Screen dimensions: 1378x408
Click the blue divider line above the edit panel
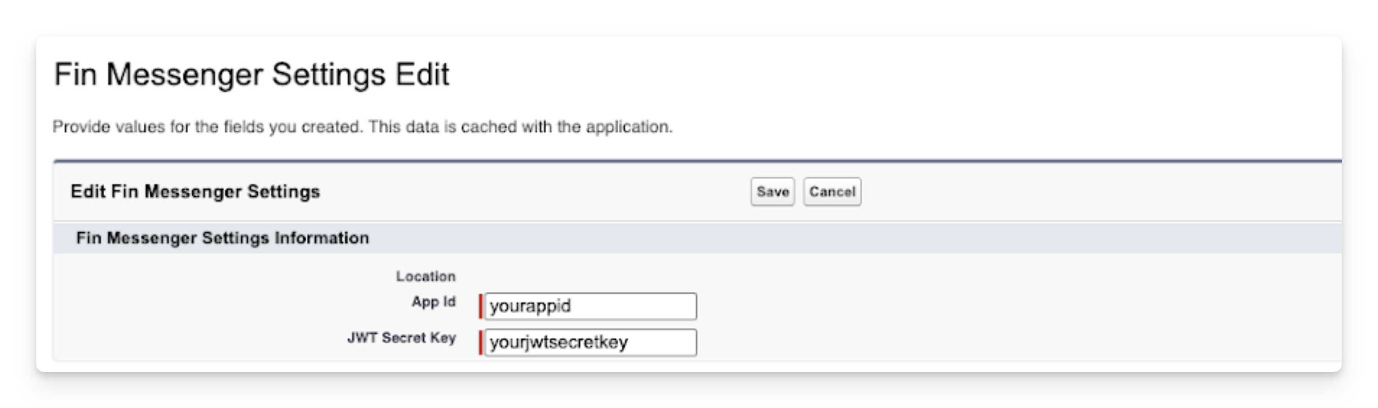tap(695, 160)
